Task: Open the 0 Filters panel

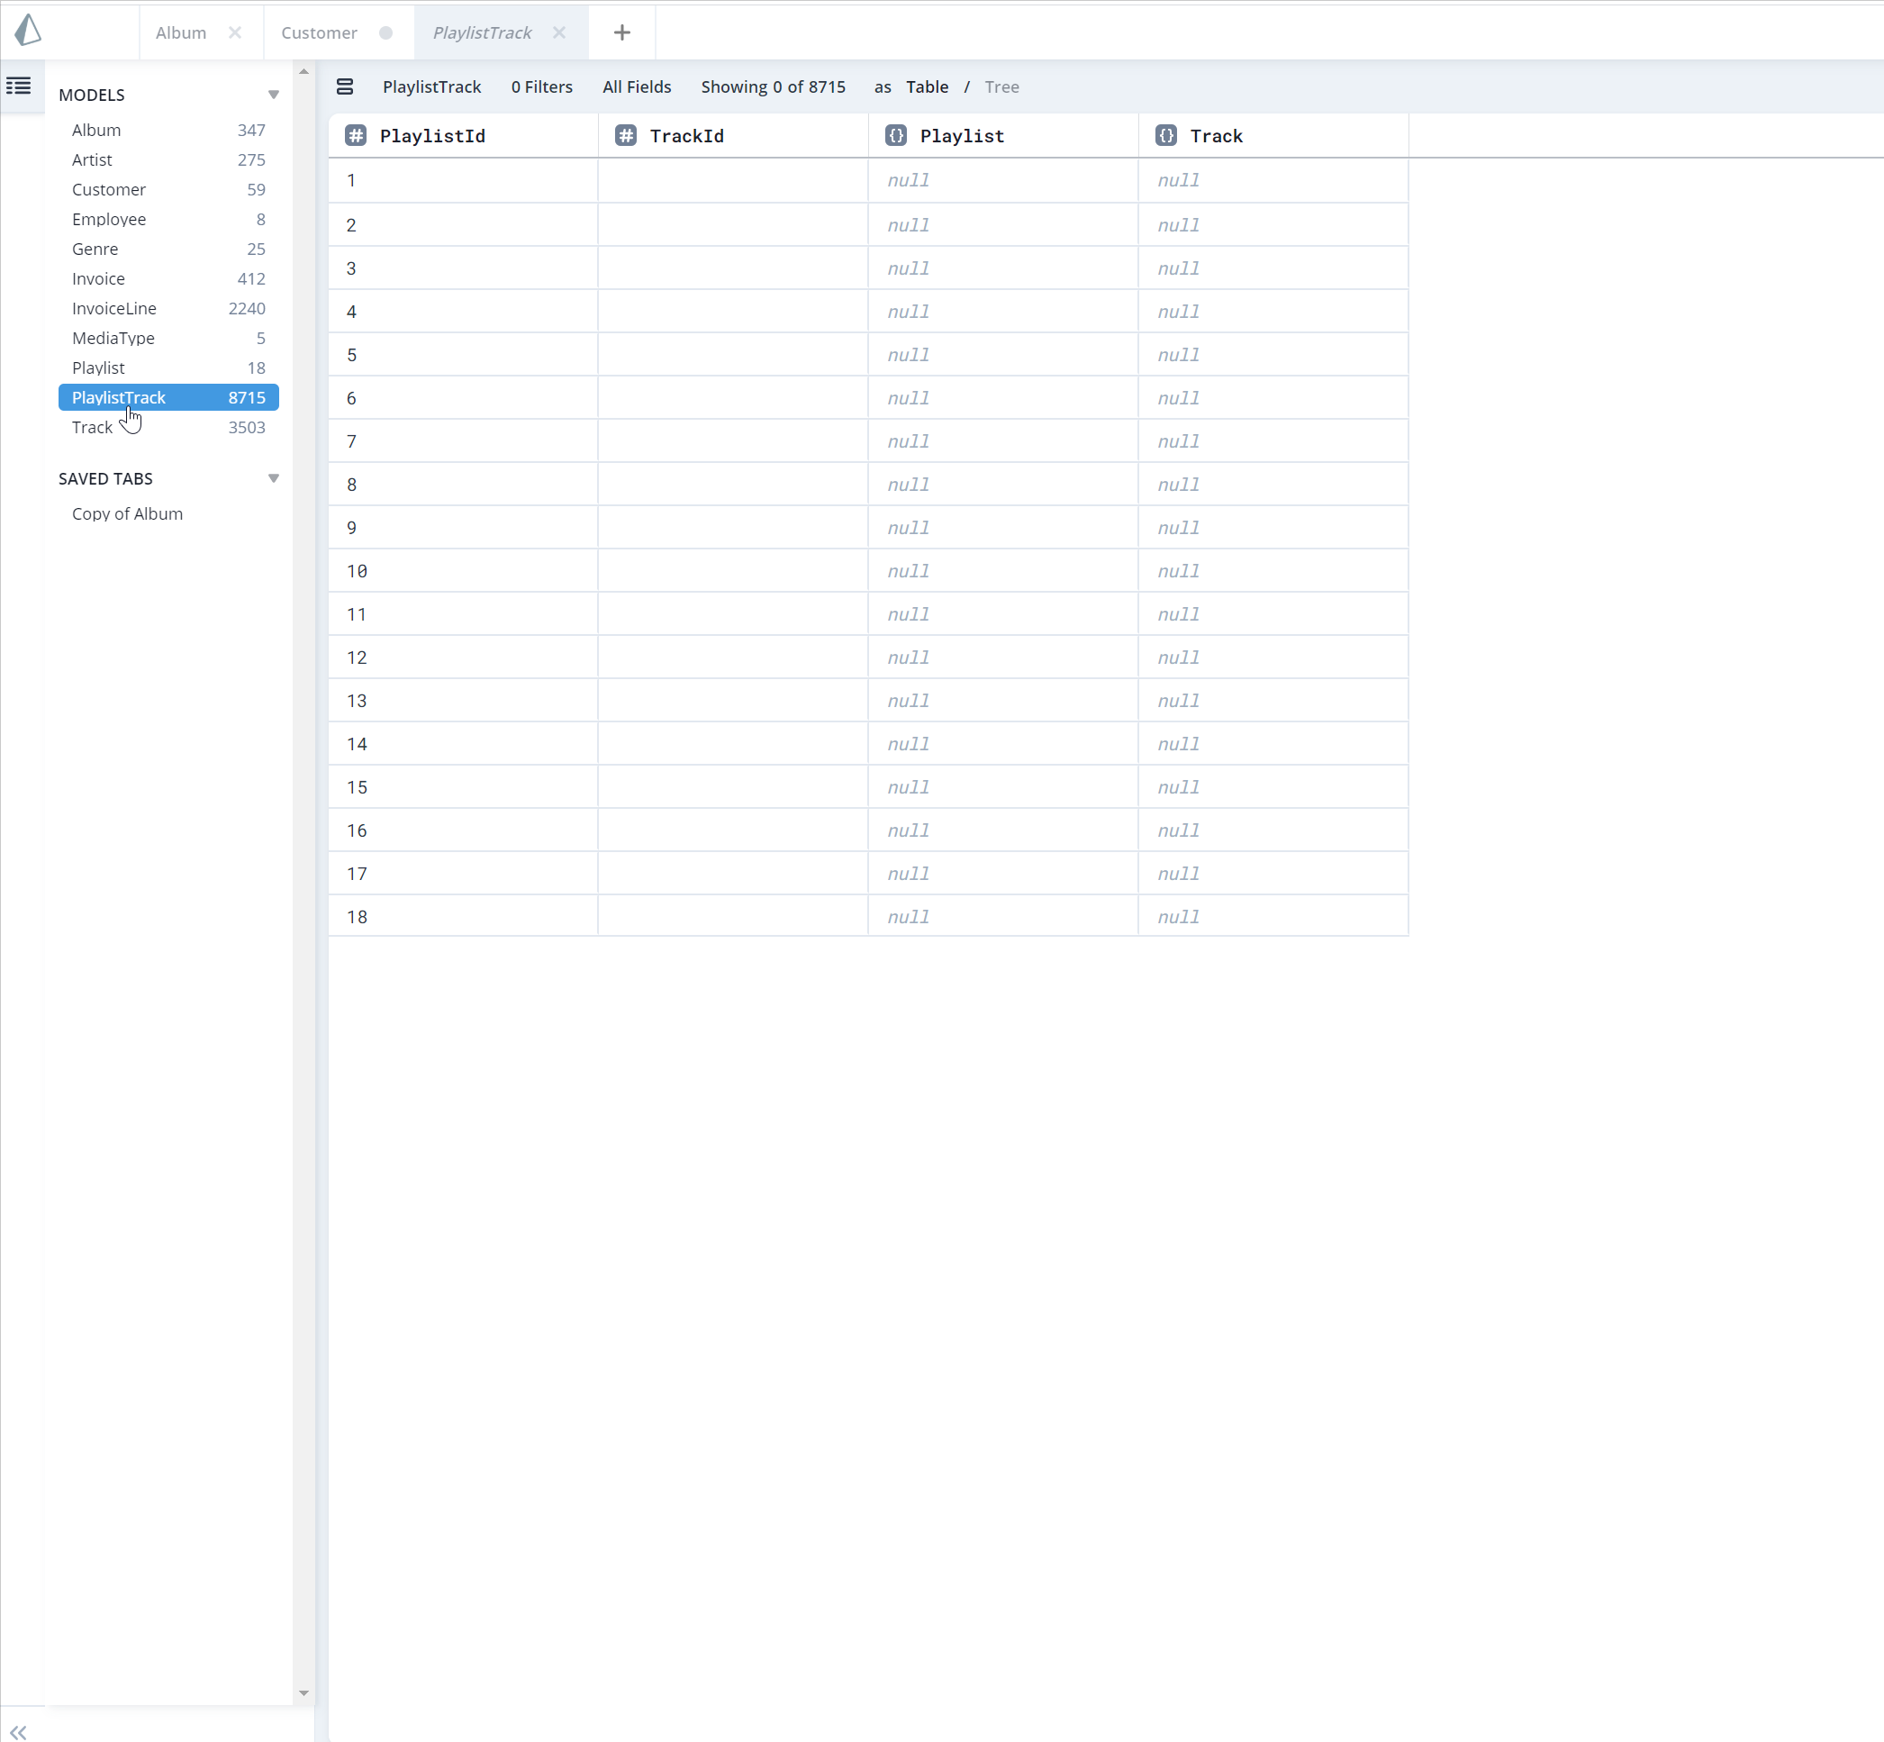Action: [x=541, y=86]
